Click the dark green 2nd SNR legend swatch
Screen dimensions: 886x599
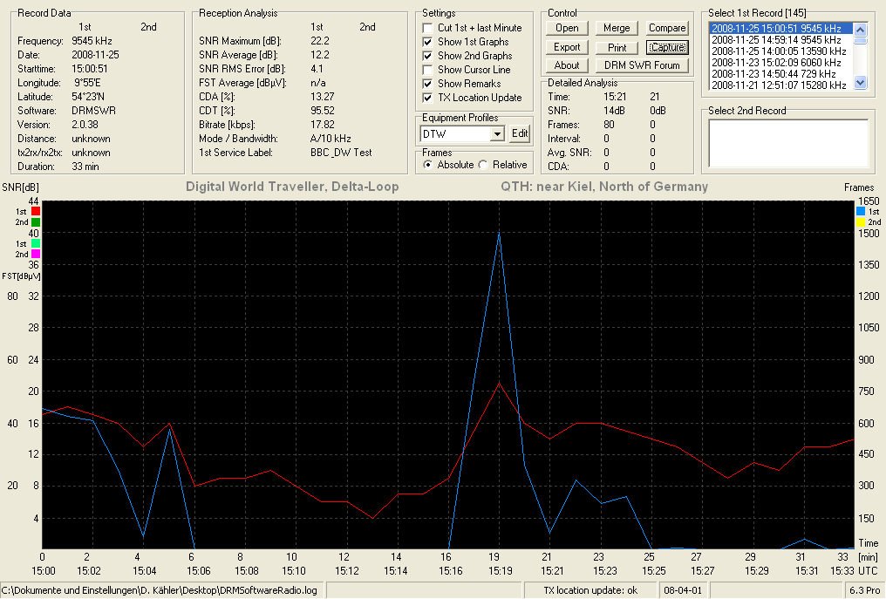click(x=36, y=222)
